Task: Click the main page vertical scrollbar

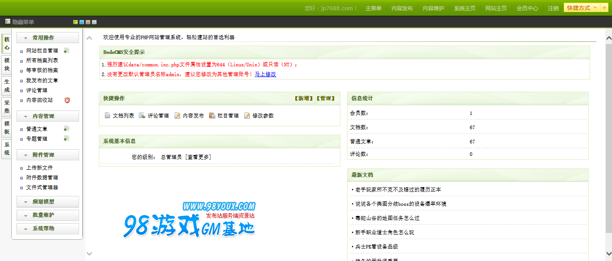Action: pos(608,138)
